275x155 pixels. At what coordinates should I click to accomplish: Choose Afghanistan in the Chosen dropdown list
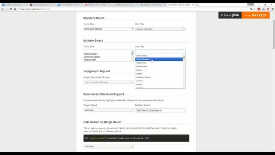pyautogui.click(x=159, y=63)
